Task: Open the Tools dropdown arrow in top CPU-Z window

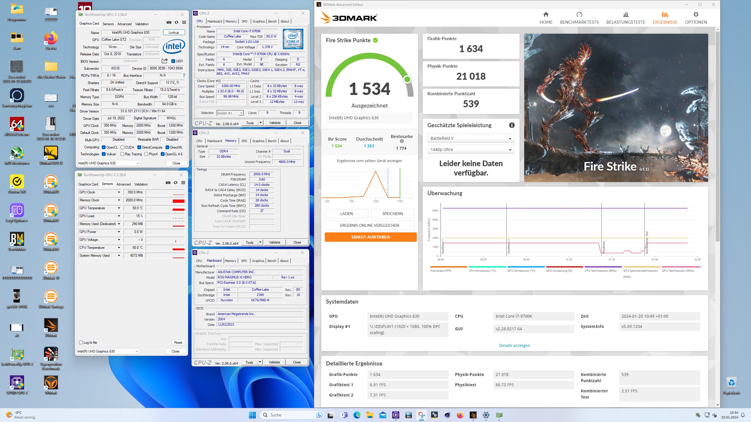Action: (x=260, y=123)
